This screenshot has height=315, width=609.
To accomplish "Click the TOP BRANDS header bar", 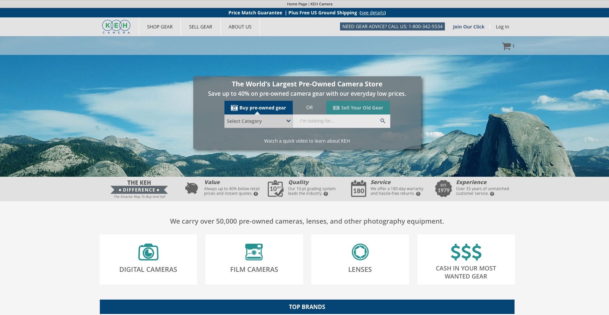I will [x=307, y=307].
